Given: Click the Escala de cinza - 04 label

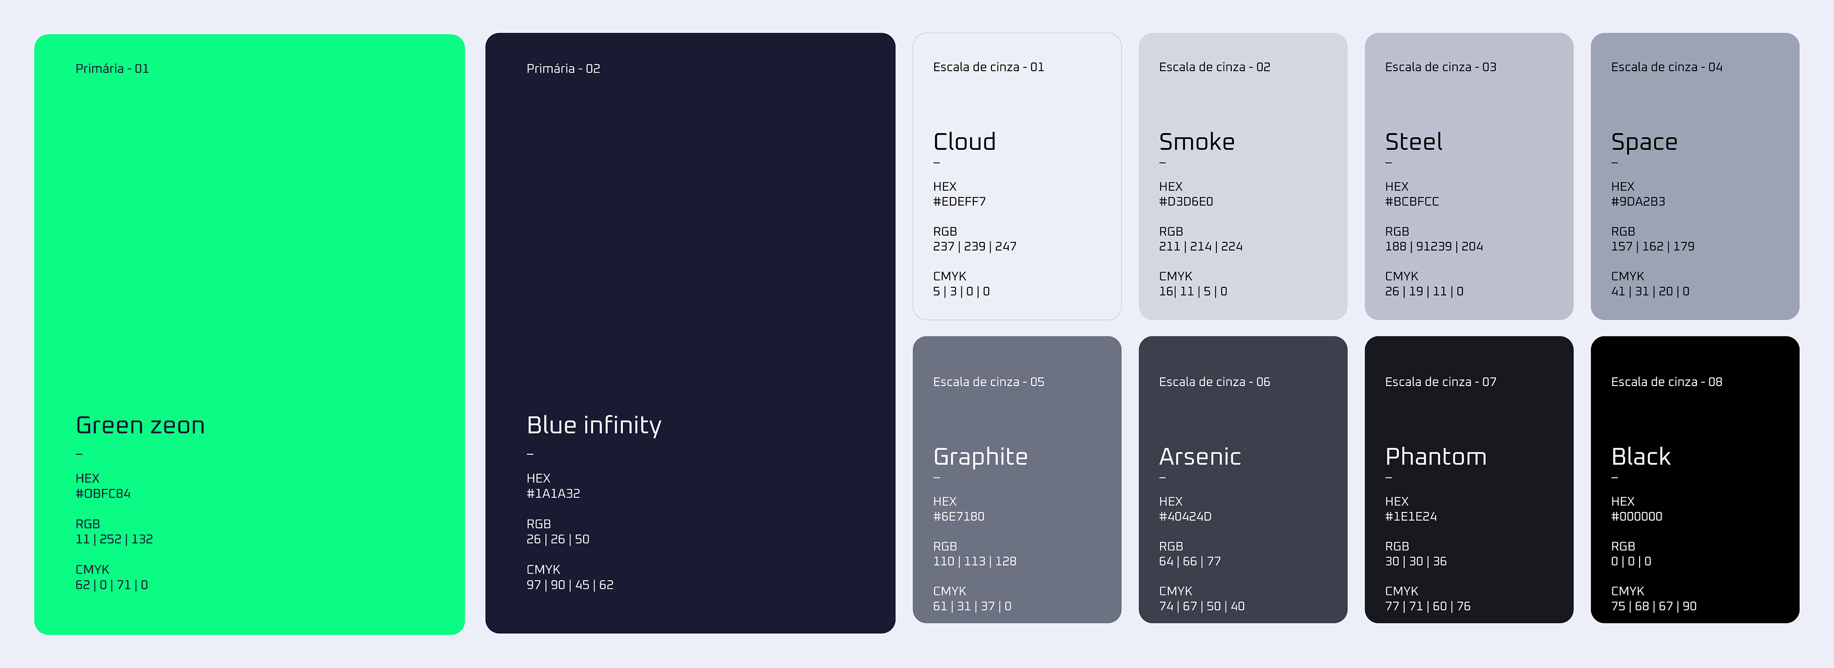Looking at the screenshot, I should pyautogui.click(x=1667, y=67).
